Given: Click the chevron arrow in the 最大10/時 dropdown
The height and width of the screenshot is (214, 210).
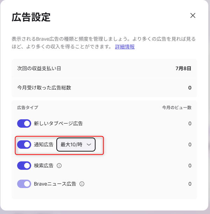Looking at the screenshot, I should click(x=89, y=145).
